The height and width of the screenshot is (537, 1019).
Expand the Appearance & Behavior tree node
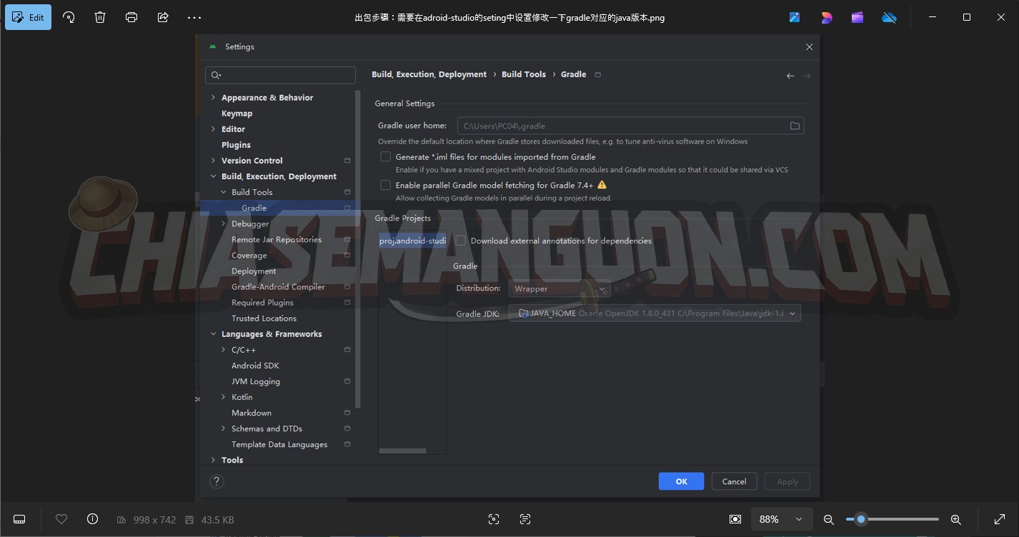213,98
